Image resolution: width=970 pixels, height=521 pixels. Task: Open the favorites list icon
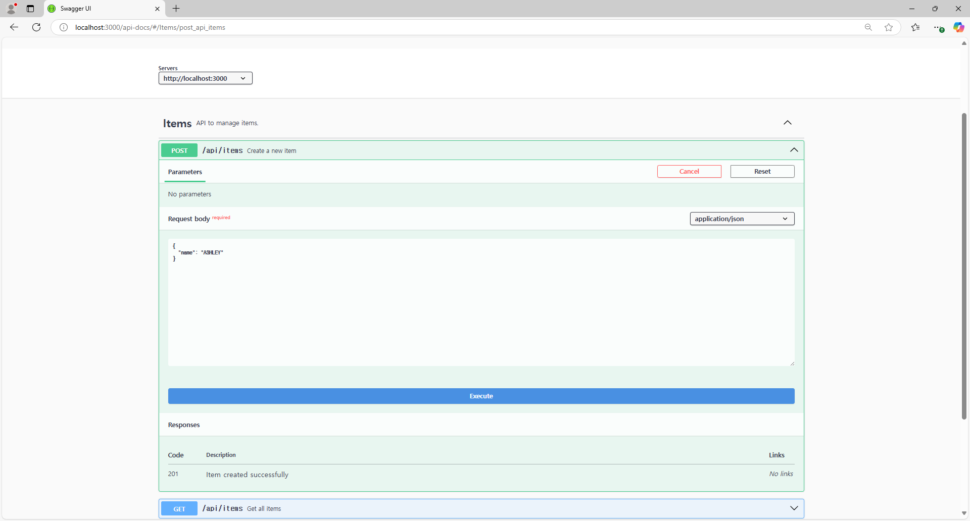click(x=915, y=27)
